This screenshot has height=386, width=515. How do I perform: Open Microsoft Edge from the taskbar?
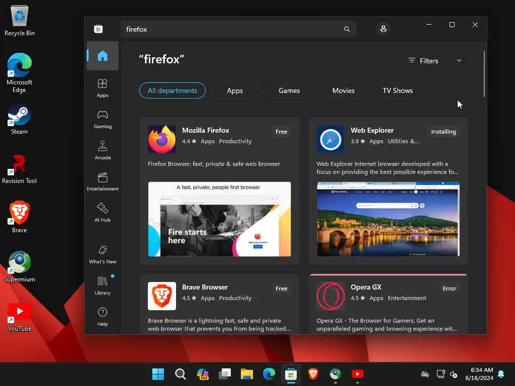click(269, 374)
